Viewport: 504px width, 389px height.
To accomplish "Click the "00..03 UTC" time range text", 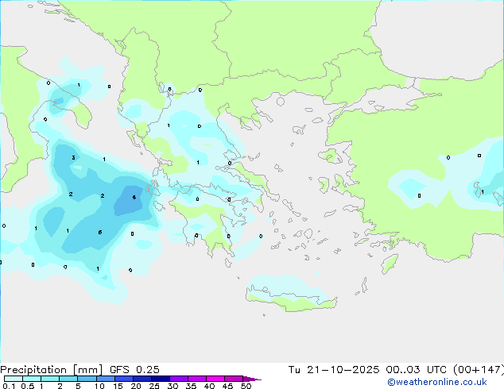I will tap(417, 370).
